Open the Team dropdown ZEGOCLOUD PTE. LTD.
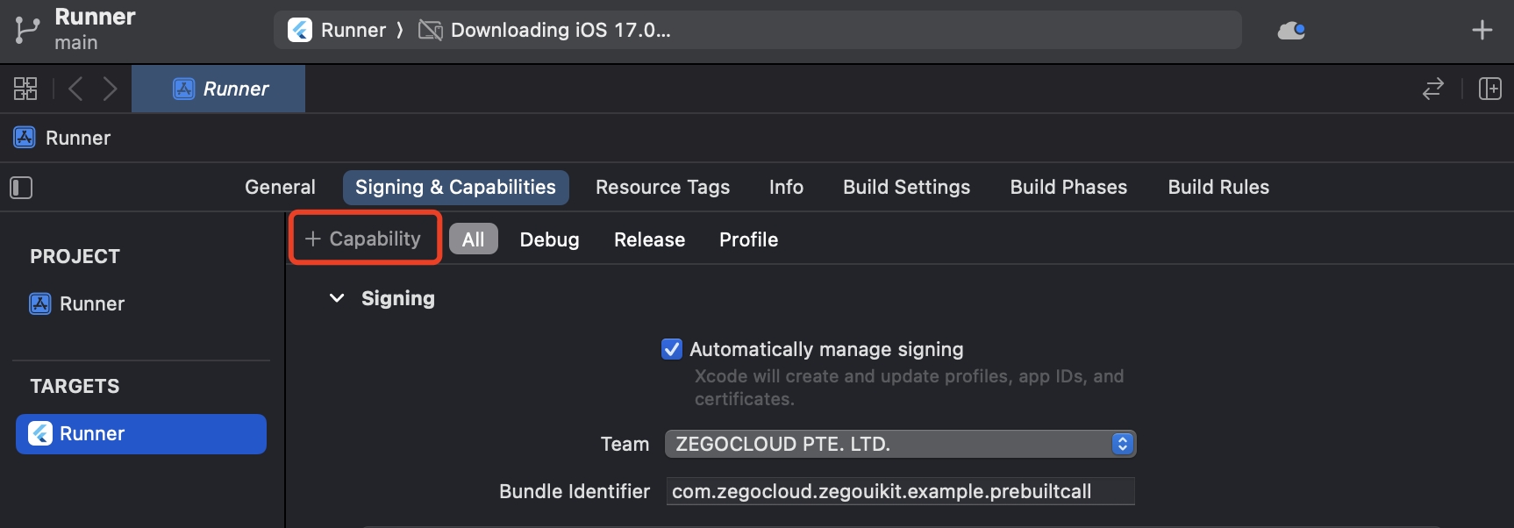1514x528 pixels. click(900, 444)
